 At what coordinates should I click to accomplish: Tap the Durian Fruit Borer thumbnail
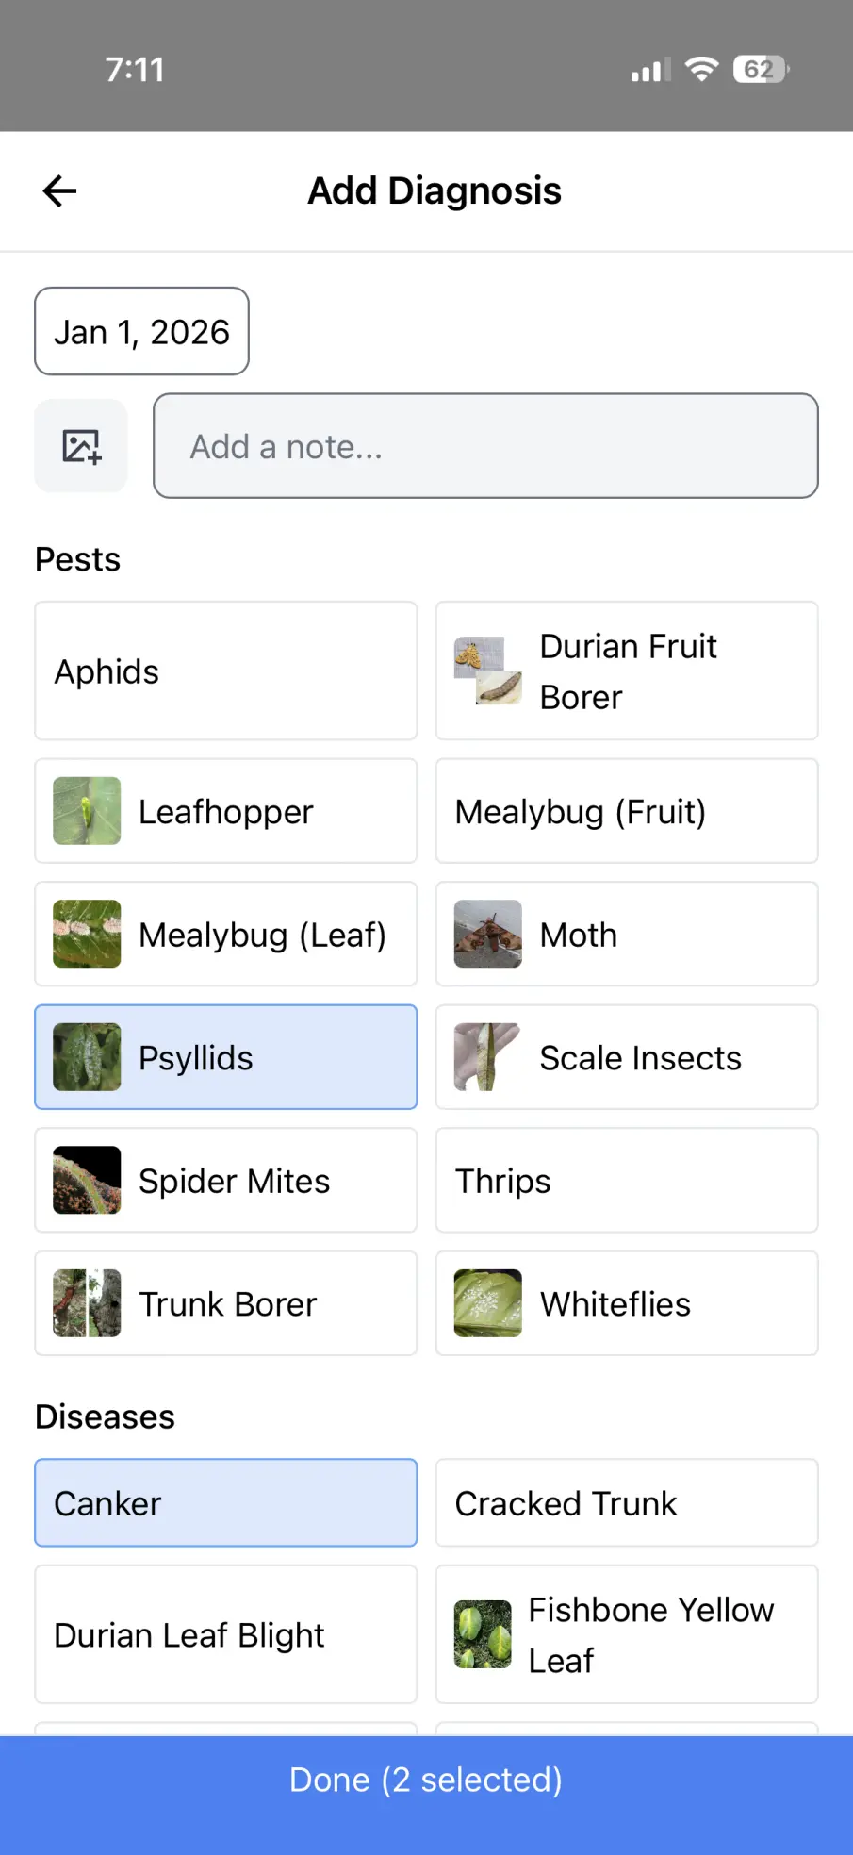click(x=487, y=671)
